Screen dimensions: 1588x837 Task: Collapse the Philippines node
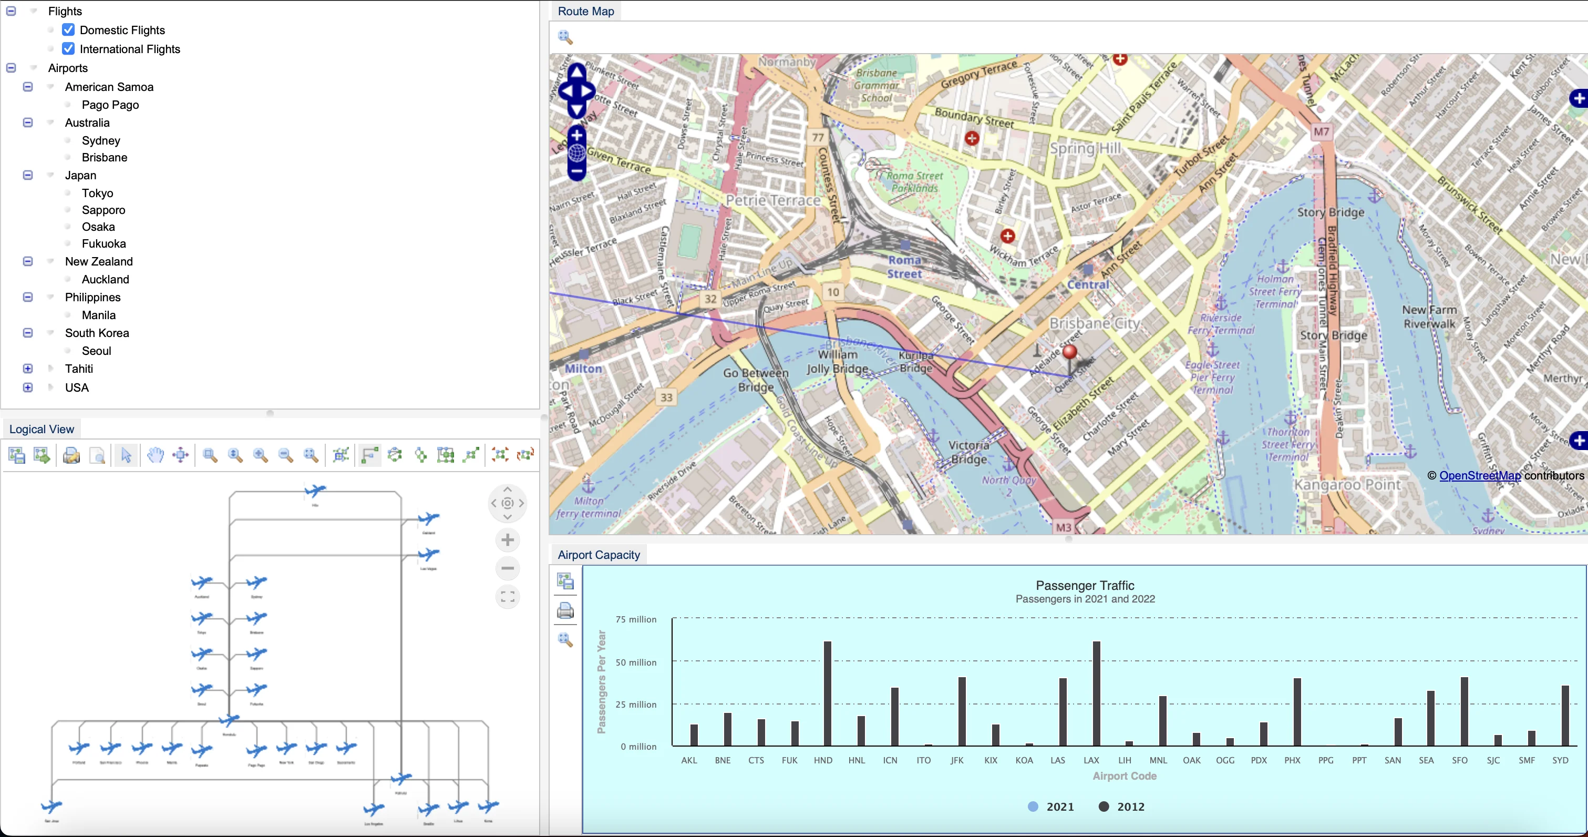click(x=28, y=297)
